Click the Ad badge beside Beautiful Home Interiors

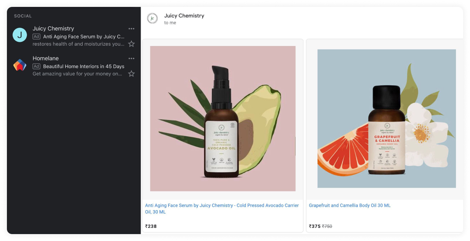(36, 66)
